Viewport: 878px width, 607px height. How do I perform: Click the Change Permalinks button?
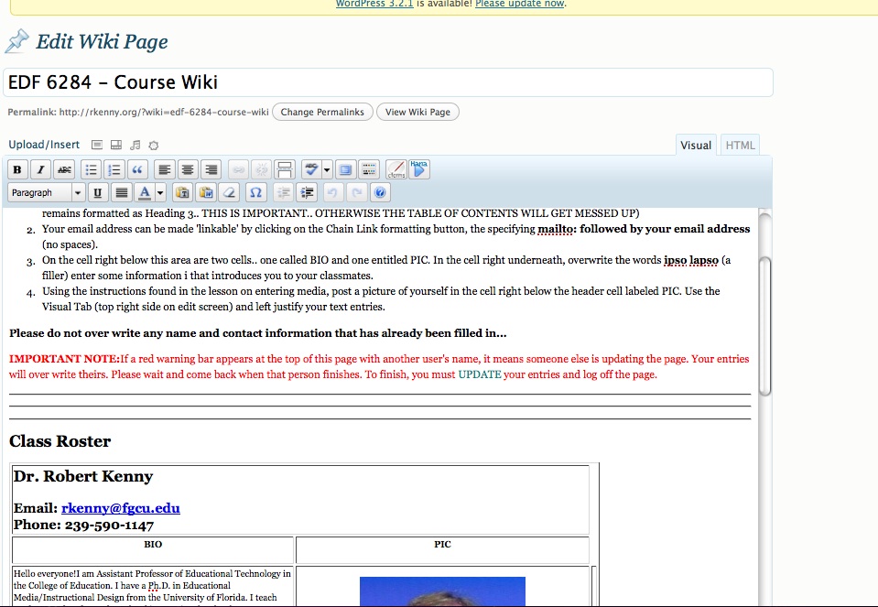click(322, 113)
